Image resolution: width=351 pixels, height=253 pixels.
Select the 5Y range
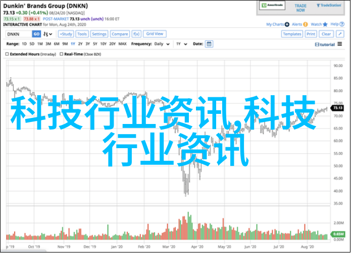pyautogui.click(x=95, y=44)
